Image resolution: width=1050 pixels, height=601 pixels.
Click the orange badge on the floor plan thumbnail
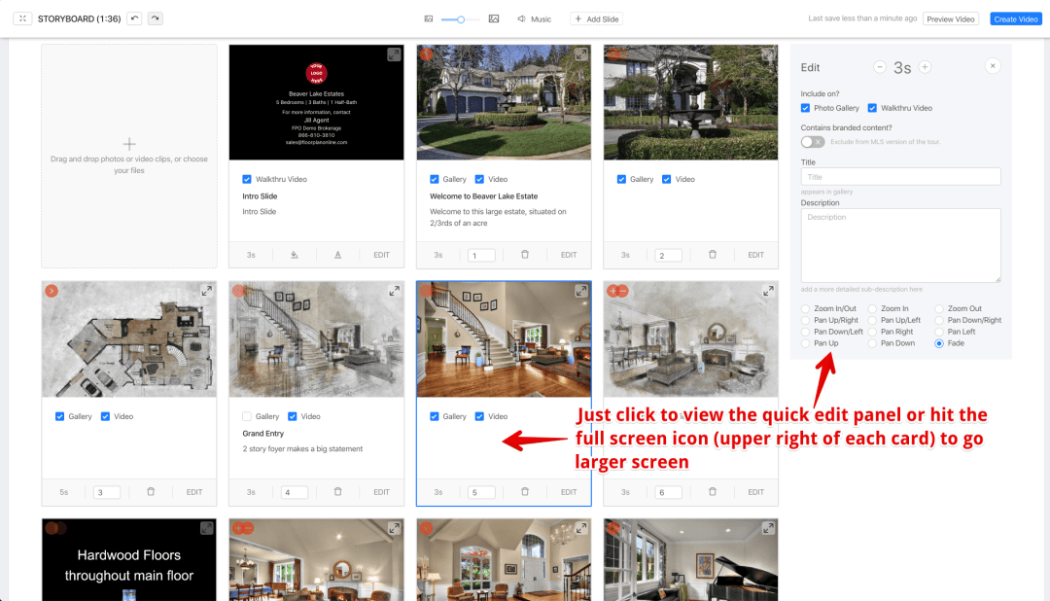[x=52, y=291]
